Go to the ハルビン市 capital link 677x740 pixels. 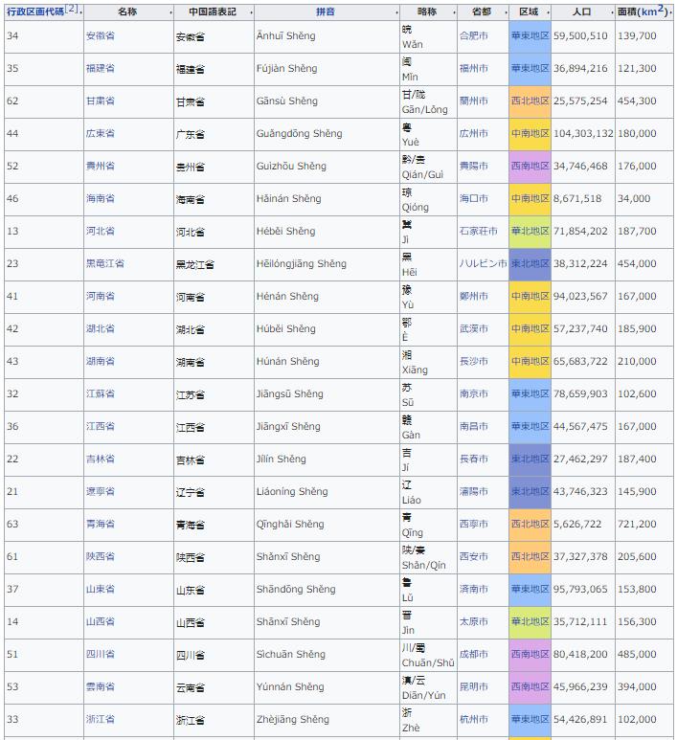[483, 264]
